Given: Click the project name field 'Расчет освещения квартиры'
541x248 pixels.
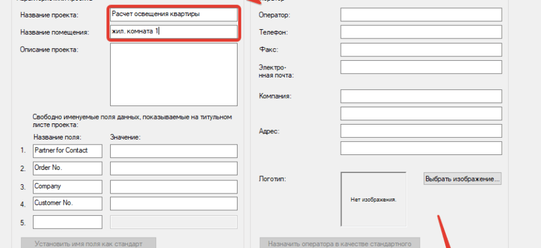Looking at the screenshot, I should coord(173,14).
